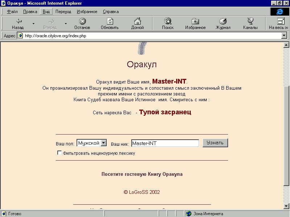Open Поиск (Search) toolbar icon
The width and height of the screenshot is (290, 217).
(168, 22)
